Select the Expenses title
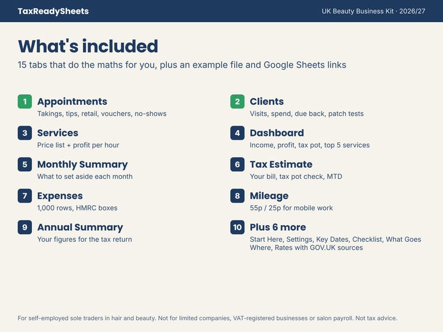443x332 pixels. coord(60,196)
